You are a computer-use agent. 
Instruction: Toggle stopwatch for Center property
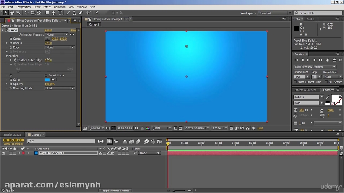pyautogui.click(x=11, y=39)
